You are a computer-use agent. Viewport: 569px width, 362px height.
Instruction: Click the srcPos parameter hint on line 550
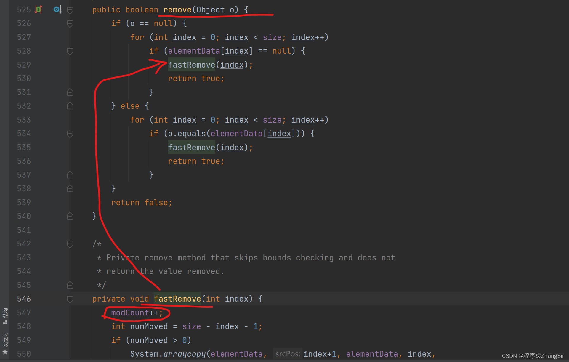(287, 354)
